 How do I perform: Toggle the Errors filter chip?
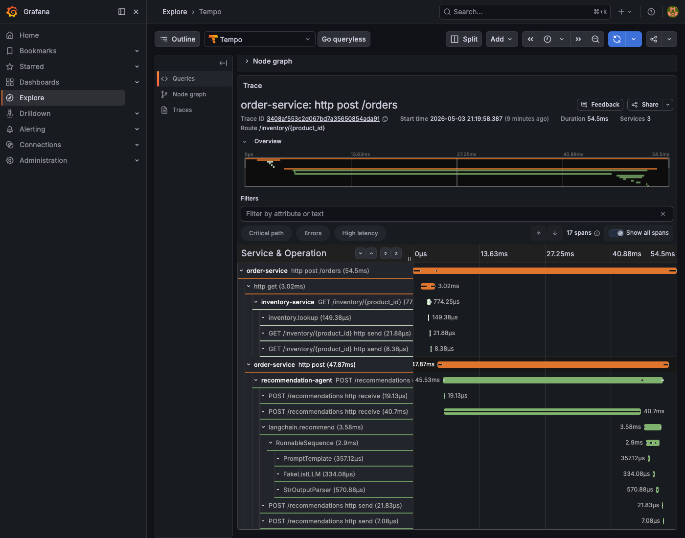(x=313, y=233)
